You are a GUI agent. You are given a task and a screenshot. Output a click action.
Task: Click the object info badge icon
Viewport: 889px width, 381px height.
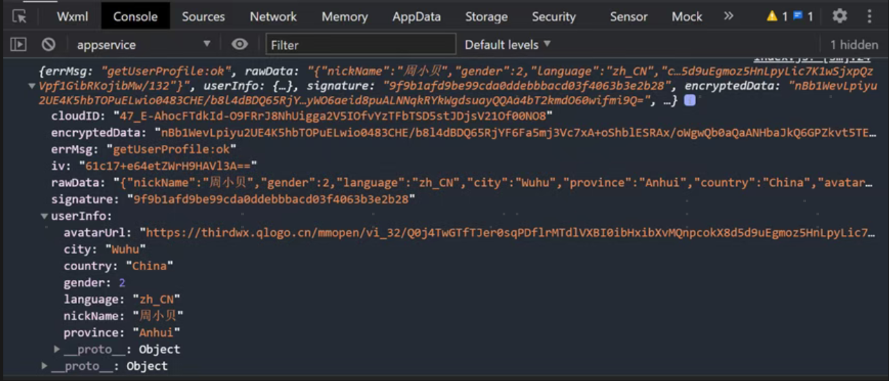click(689, 101)
